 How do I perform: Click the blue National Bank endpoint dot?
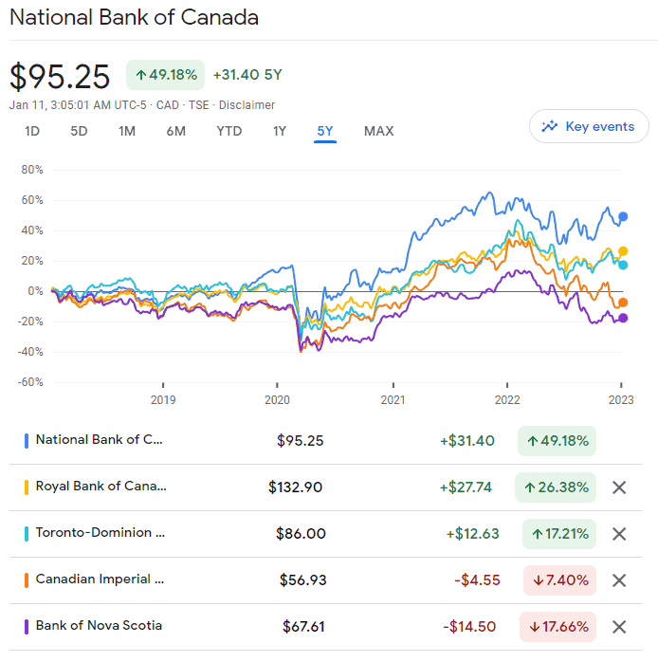[623, 216]
